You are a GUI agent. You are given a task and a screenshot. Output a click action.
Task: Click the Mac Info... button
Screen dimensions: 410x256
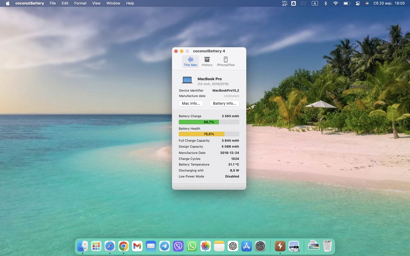(191, 104)
